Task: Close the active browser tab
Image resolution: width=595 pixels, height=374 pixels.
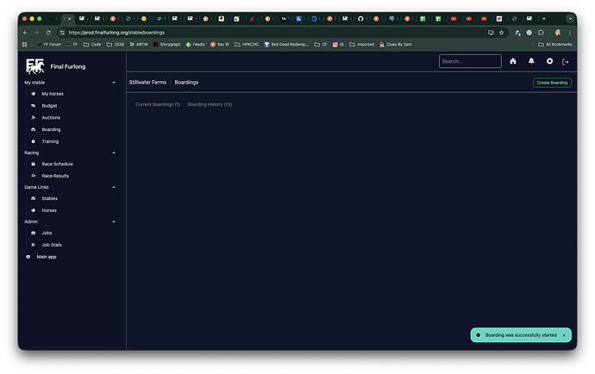Action: point(70,19)
